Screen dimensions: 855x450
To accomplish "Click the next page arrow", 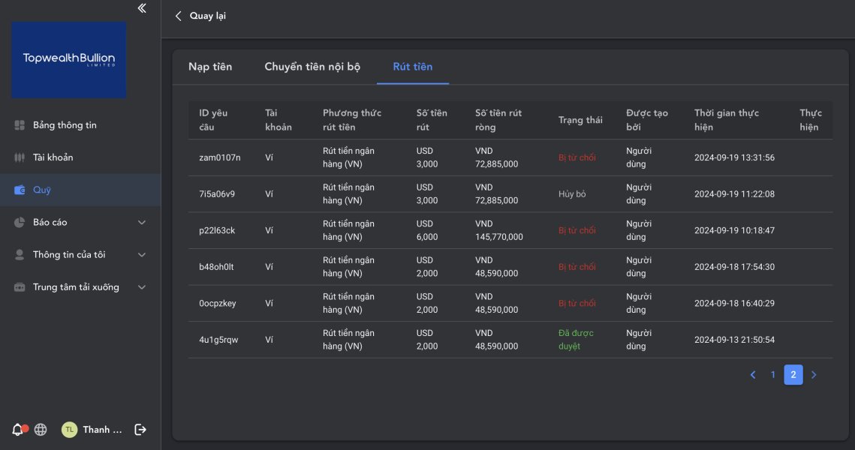I will 814,375.
